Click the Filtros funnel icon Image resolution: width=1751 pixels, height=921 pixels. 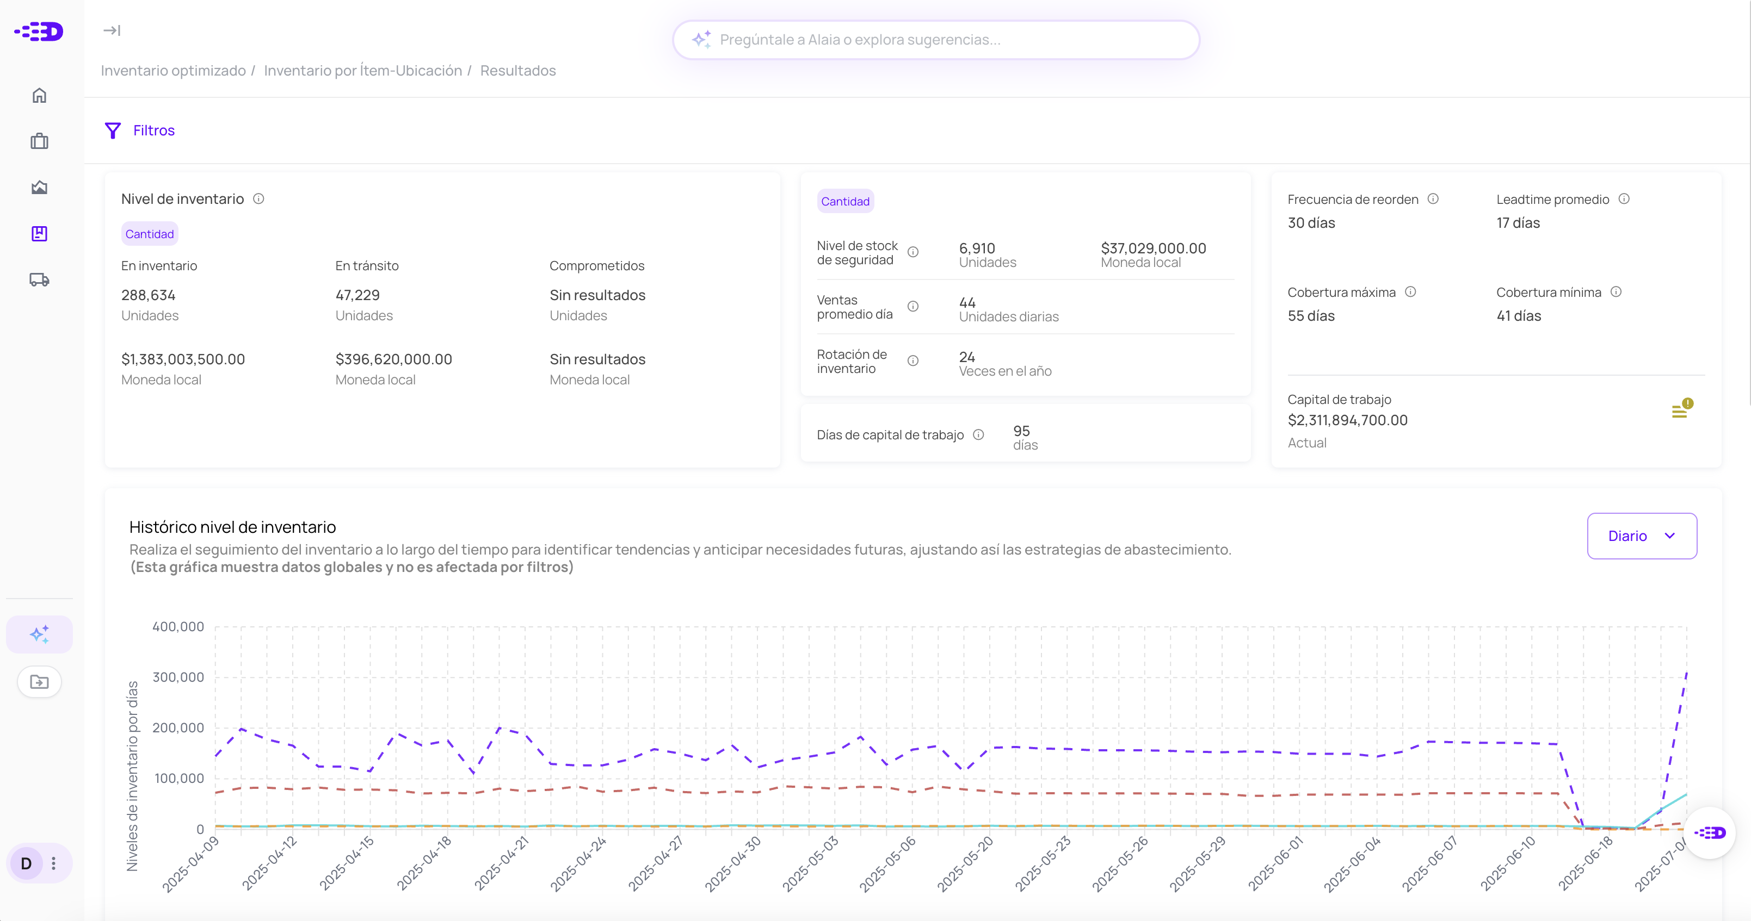[x=113, y=130]
